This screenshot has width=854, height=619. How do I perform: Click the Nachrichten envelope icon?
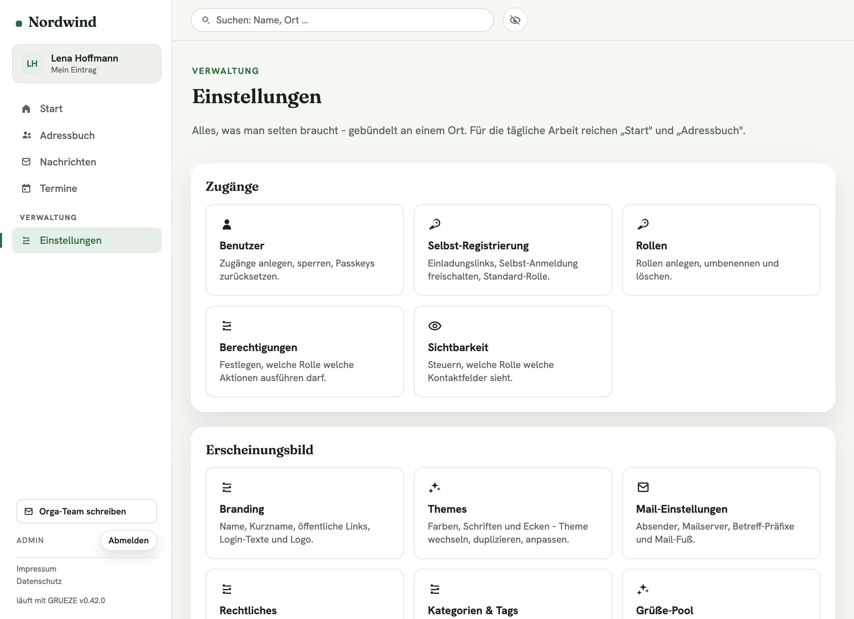[26, 162]
